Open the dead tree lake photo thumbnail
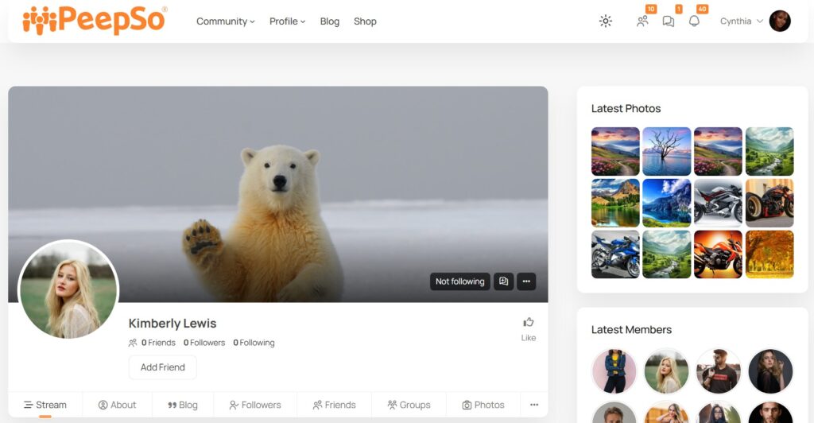 666,151
